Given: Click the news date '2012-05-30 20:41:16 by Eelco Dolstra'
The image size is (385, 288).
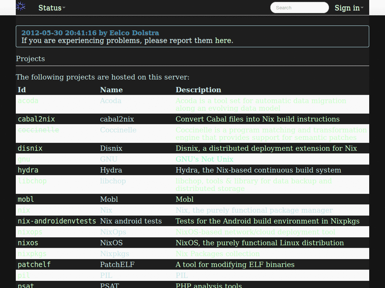Looking at the screenshot, I should click(x=90, y=33).
